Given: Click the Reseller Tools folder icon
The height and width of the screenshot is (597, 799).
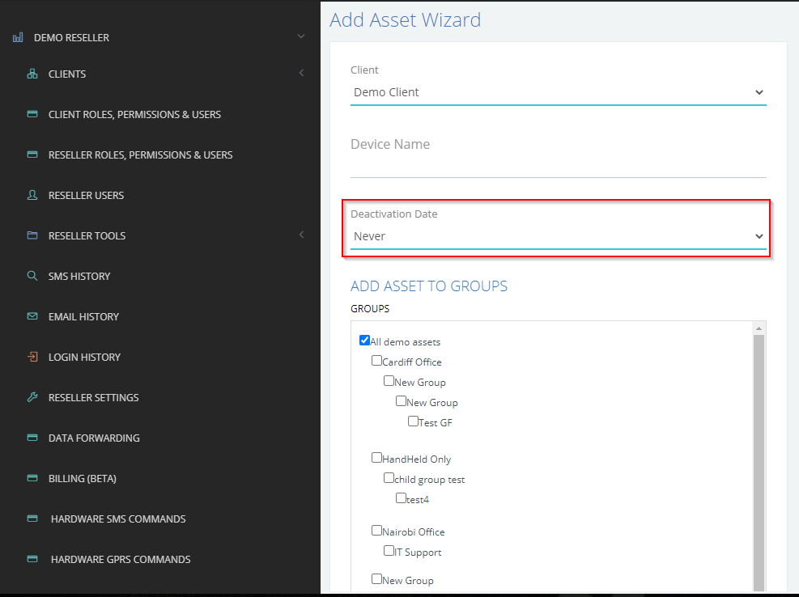Looking at the screenshot, I should pyautogui.click(x=32, y=235).
